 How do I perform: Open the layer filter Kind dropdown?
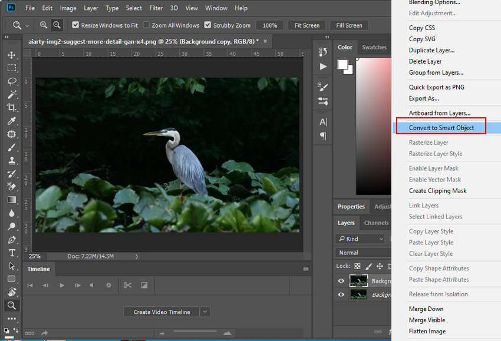pyautogui.click(x=360, y=239)
